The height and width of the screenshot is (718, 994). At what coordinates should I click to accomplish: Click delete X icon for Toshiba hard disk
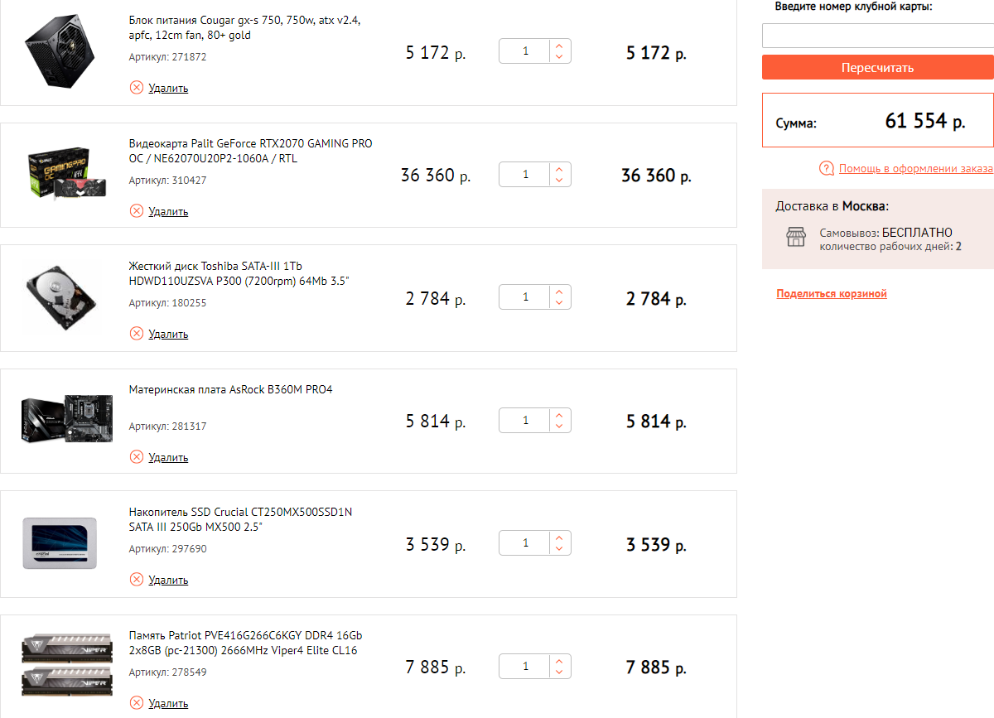(137, 334)
